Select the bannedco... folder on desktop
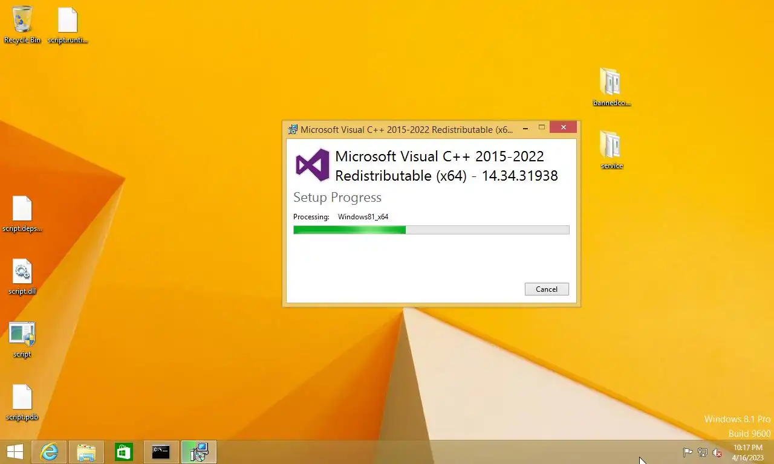774x464 pixels. click(x=611, y=88)
